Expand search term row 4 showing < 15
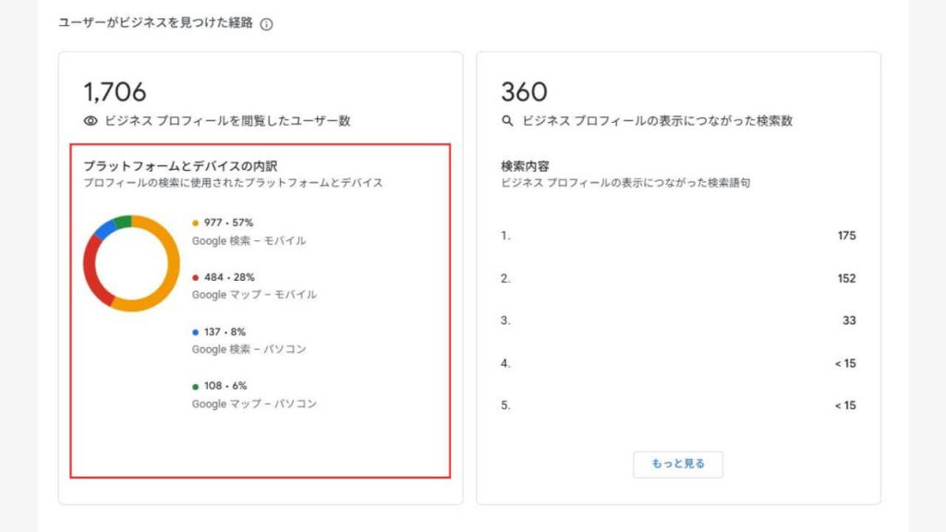This screenshot has height=532, width=946. (x=679, y=364)
